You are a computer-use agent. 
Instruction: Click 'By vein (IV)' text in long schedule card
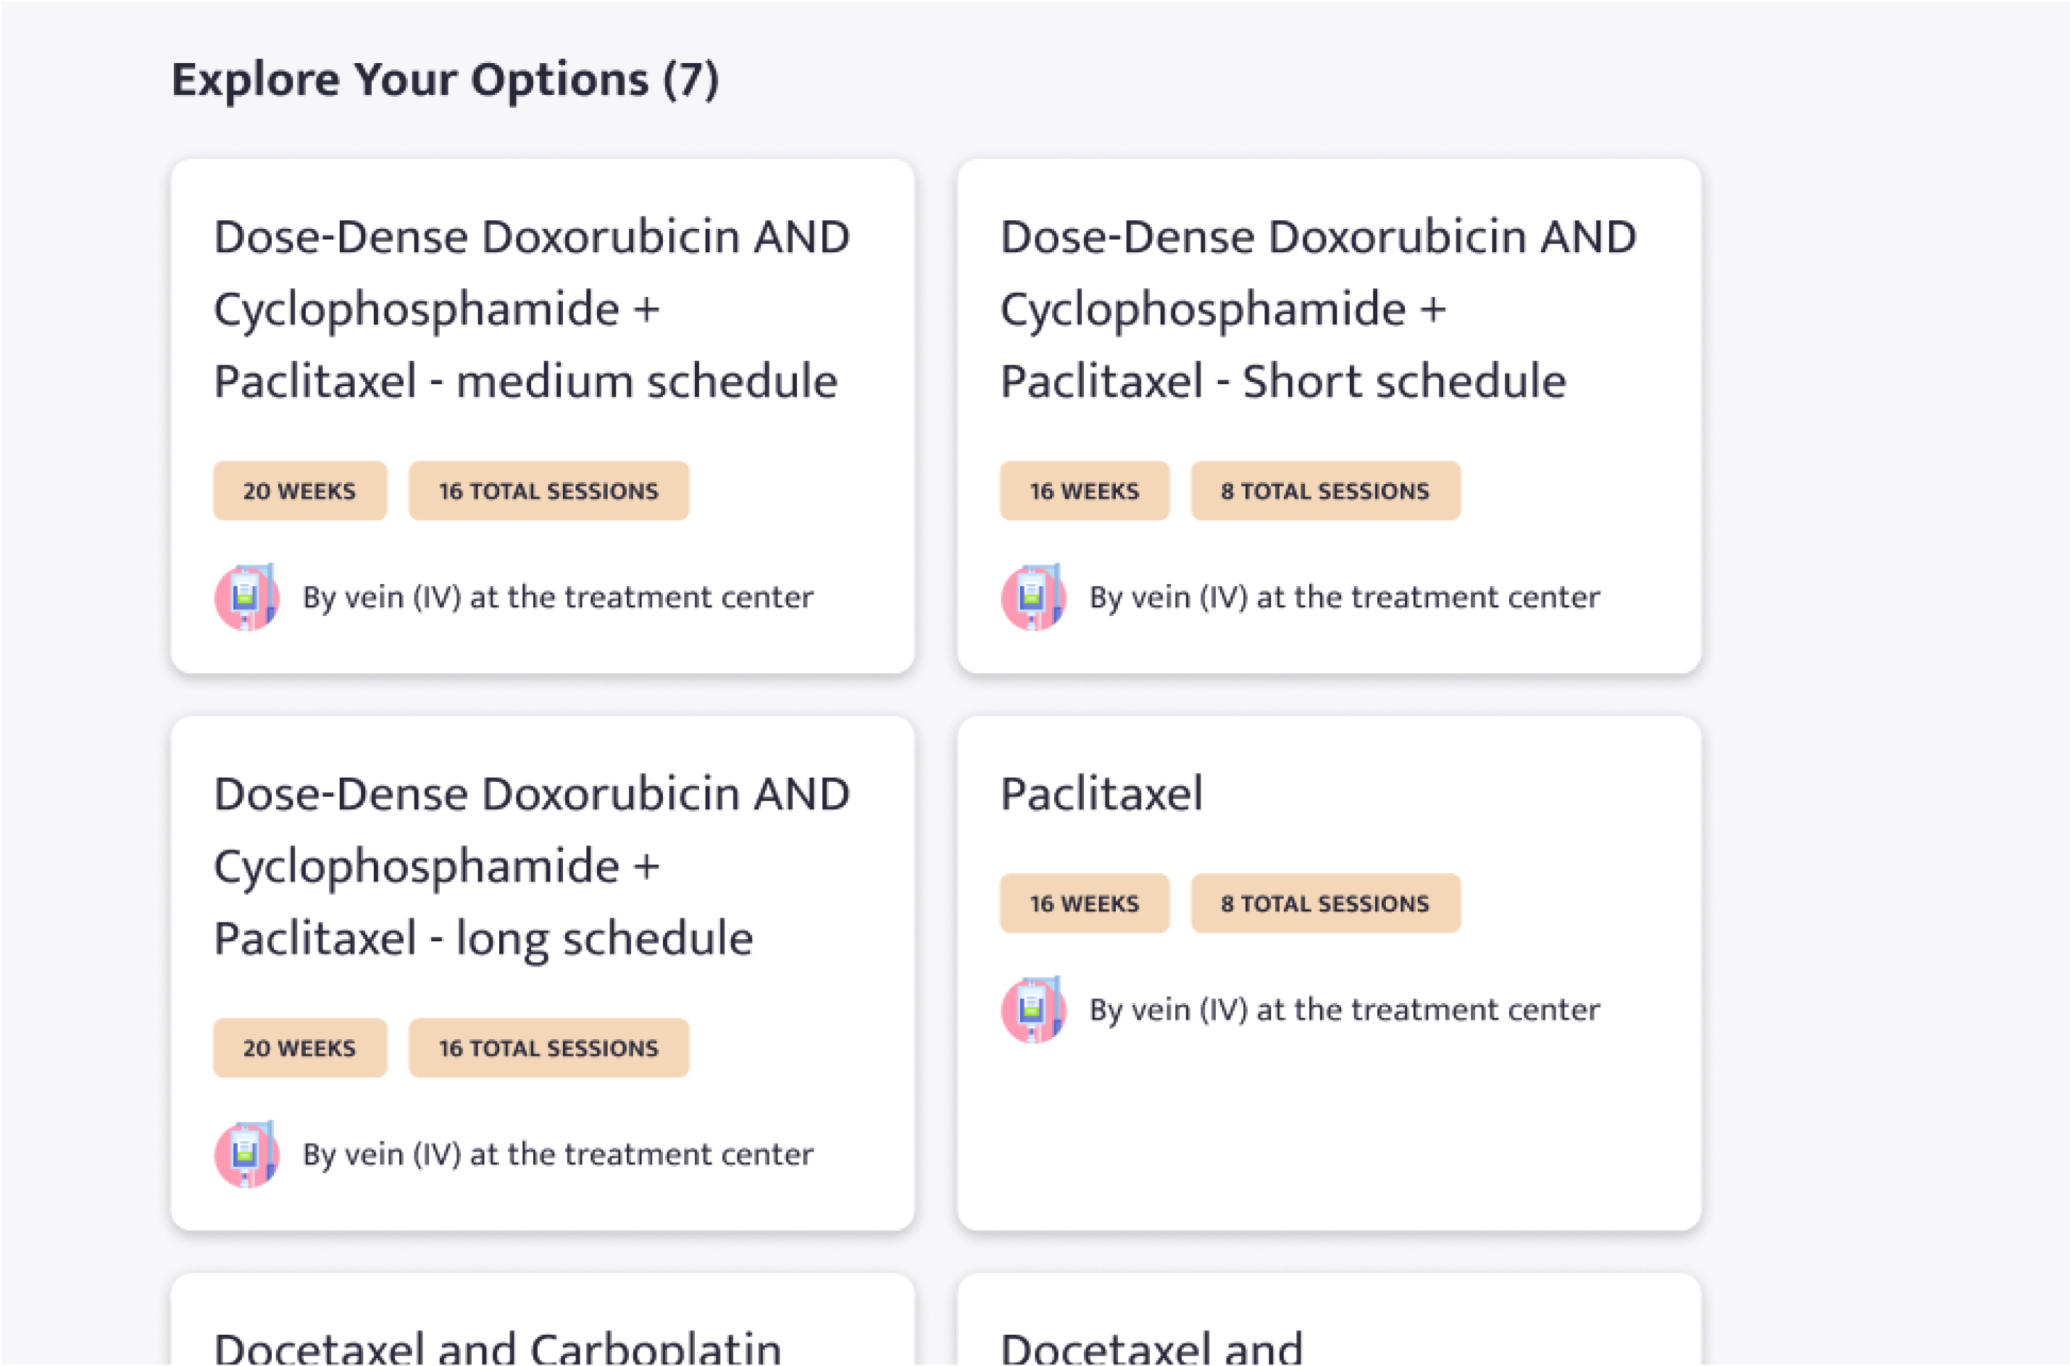tap(558, 1154)
